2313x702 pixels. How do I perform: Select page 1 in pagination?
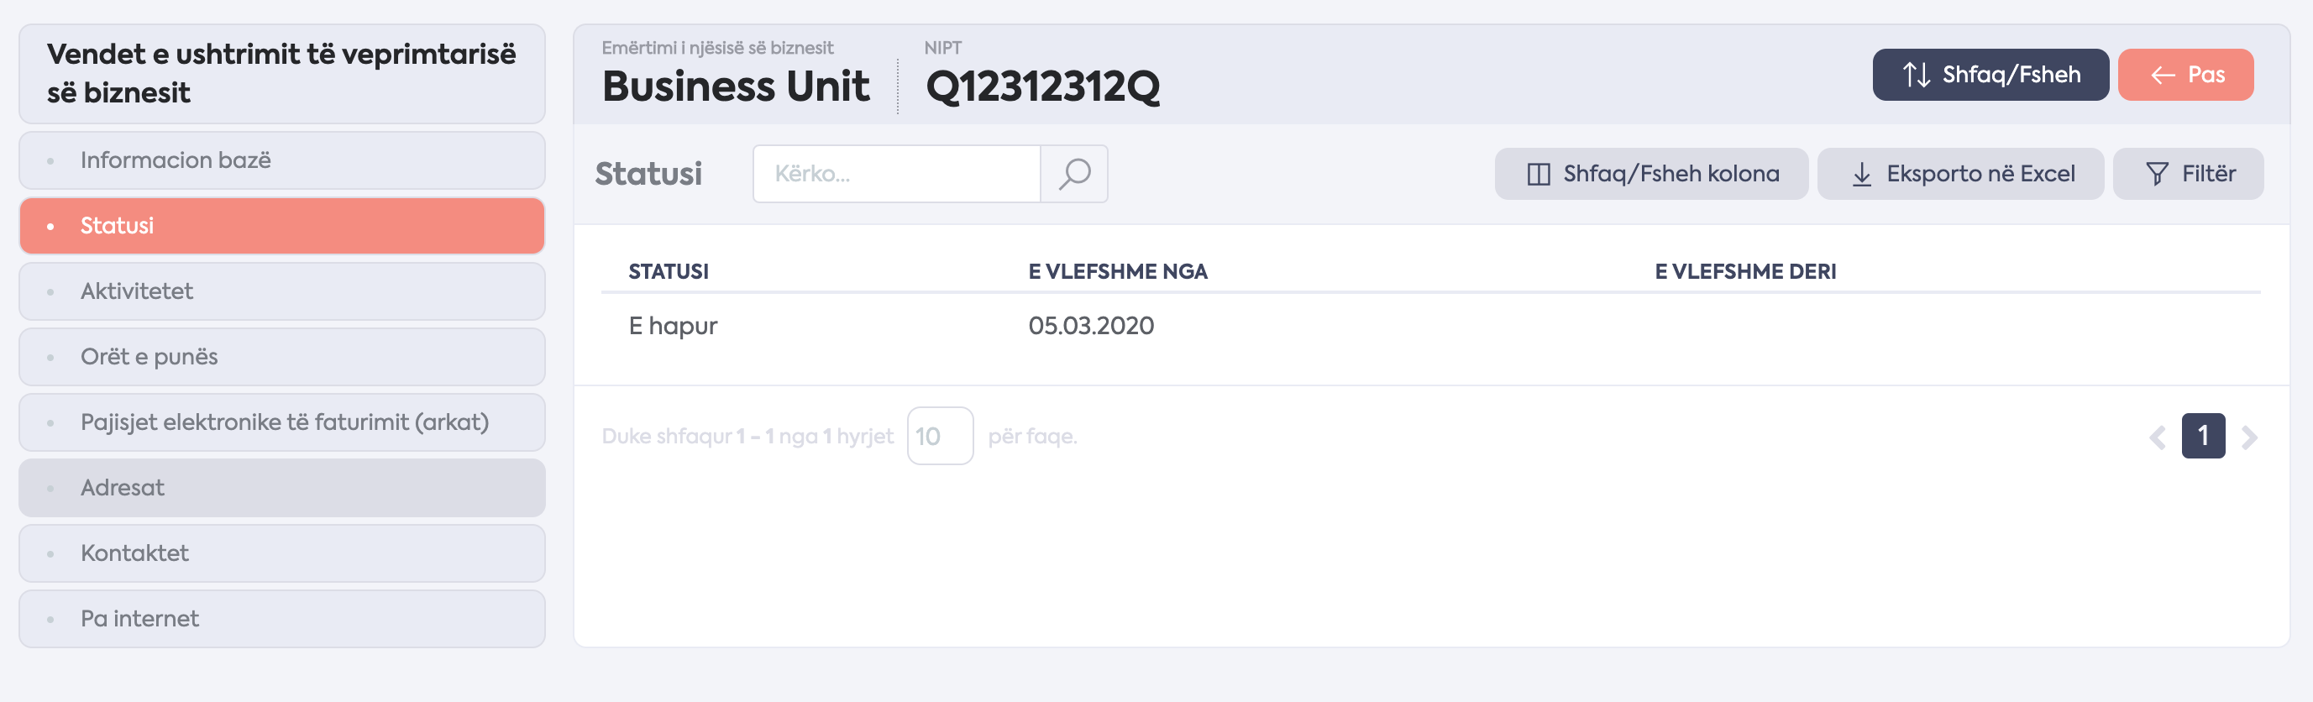(2204, 435)
